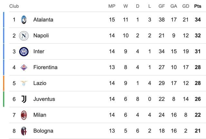Click the Napoli club crest

[x=24, y=36]
